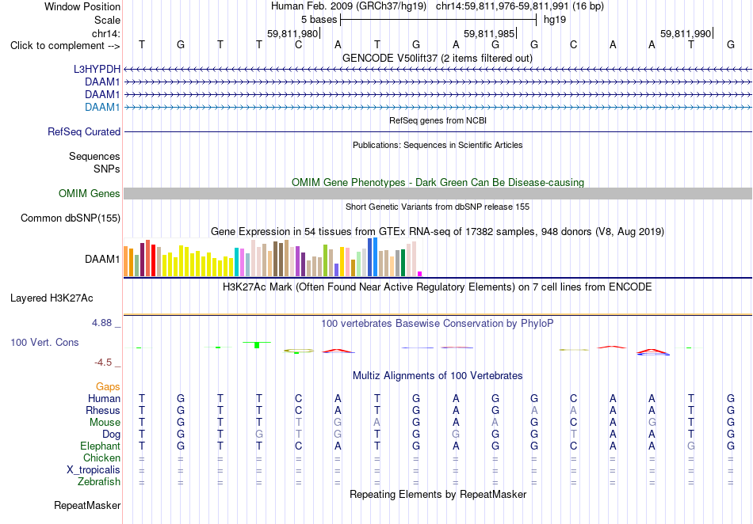This screenshot has height=524, width=753.
Task: Click the orange Gaps label
Action: point(108,386)
